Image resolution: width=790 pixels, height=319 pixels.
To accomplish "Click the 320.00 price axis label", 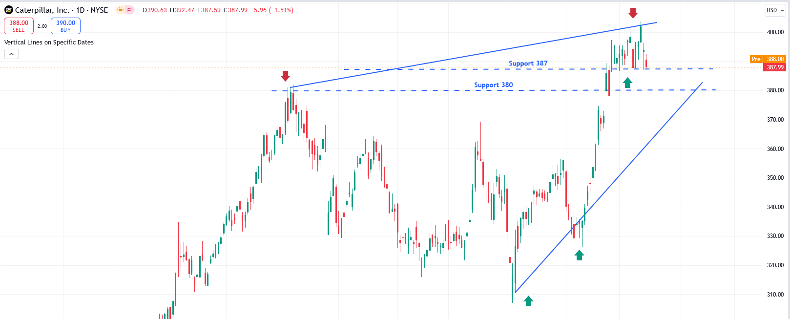I will click(775, 265).
